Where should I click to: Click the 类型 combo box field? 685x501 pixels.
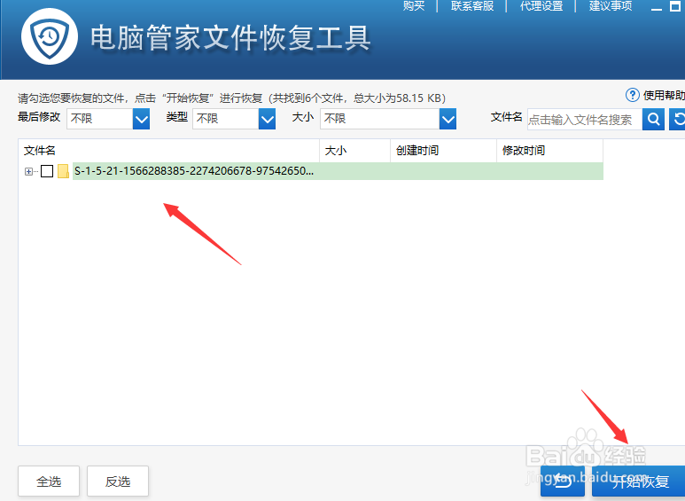tap(234, 119)
